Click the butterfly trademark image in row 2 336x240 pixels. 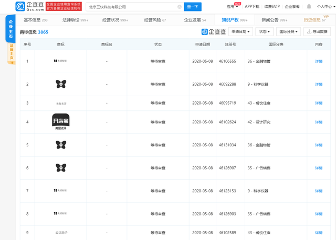pyautogui.click(x=61, y=84)
